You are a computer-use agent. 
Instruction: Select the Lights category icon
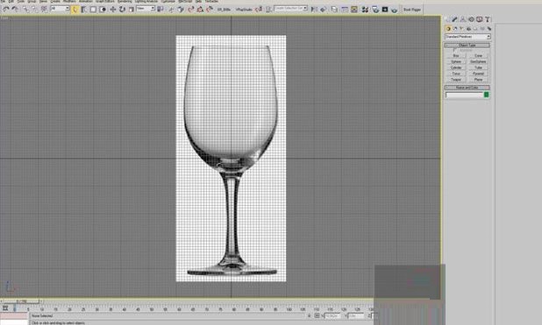pos(462,29)
